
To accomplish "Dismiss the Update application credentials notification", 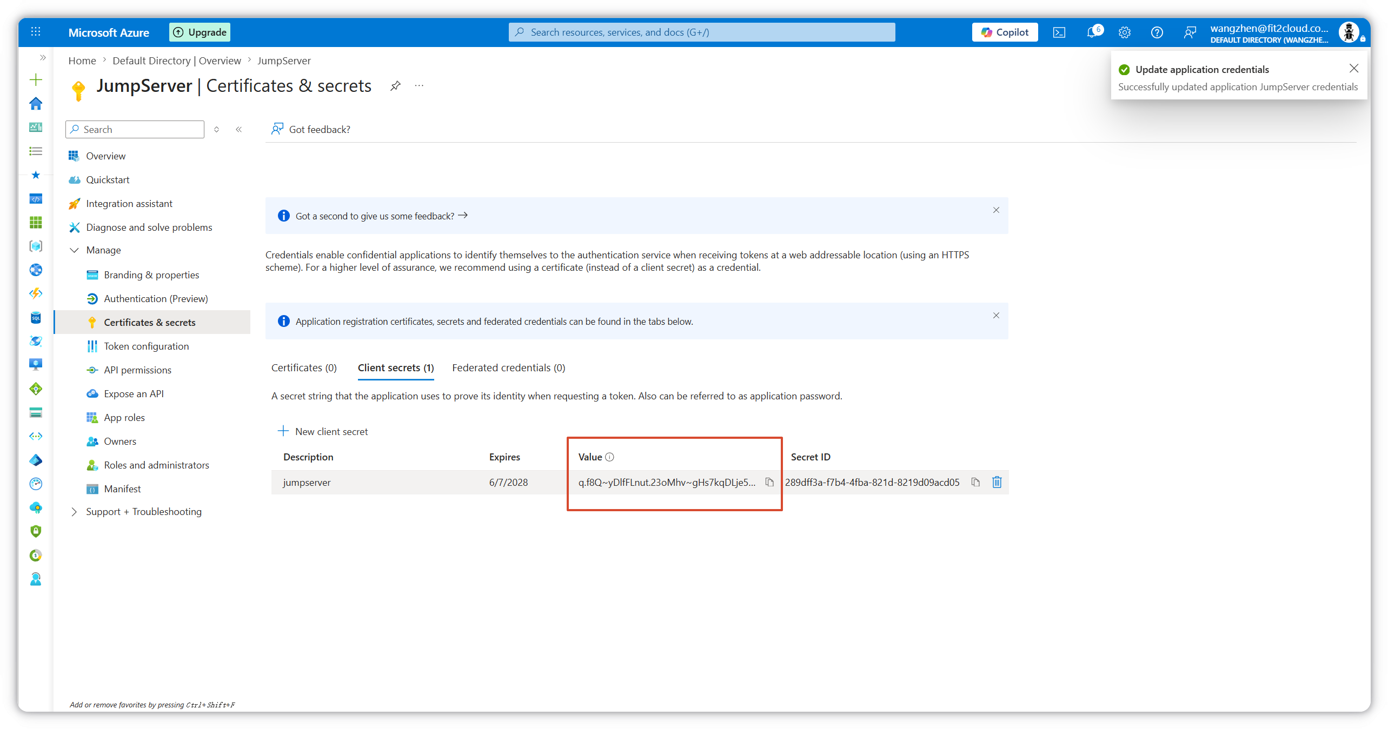I will pyautogui.click(x=1353, y=68).
